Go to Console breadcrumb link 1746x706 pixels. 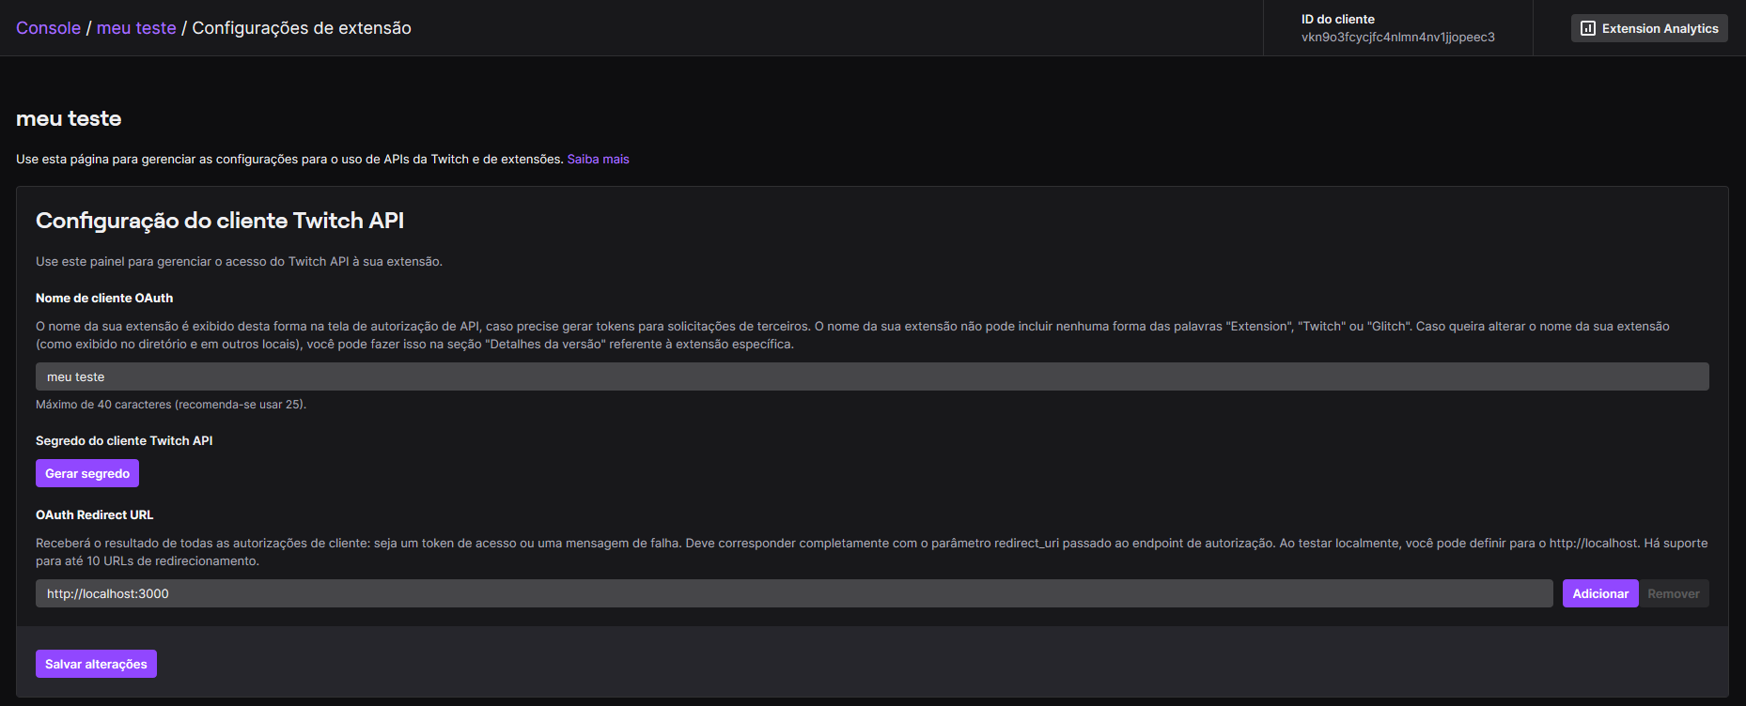[48, 28]
